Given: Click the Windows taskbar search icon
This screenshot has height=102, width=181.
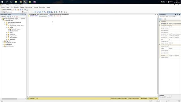Looking at the screenshot, I should [7, 2].
